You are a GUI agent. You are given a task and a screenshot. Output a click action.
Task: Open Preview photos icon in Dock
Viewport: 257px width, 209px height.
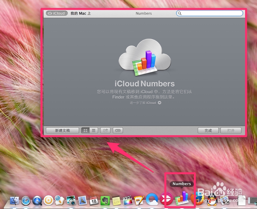coord(225,200)
